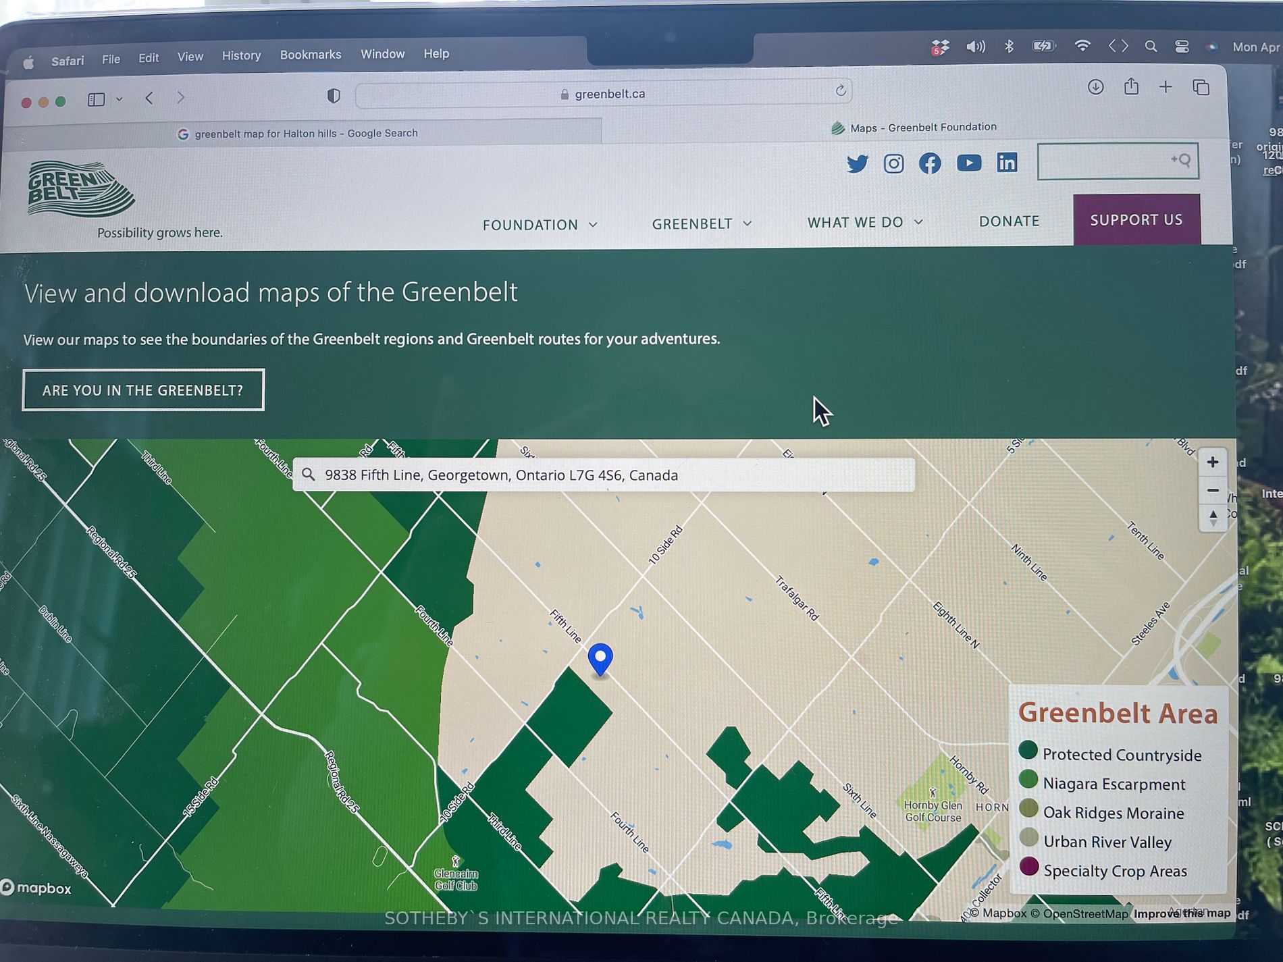Click Niagara Escarpment legend swatch
Image resolution: width=1283 pixels, height=962 pixels.
pos(1028,779)
